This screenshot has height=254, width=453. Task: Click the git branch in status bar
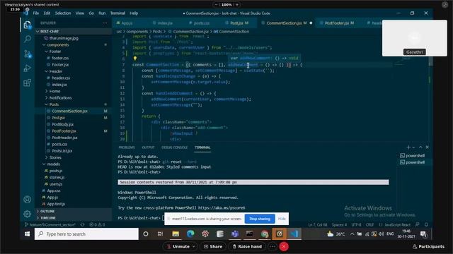[x=50, y=224]
